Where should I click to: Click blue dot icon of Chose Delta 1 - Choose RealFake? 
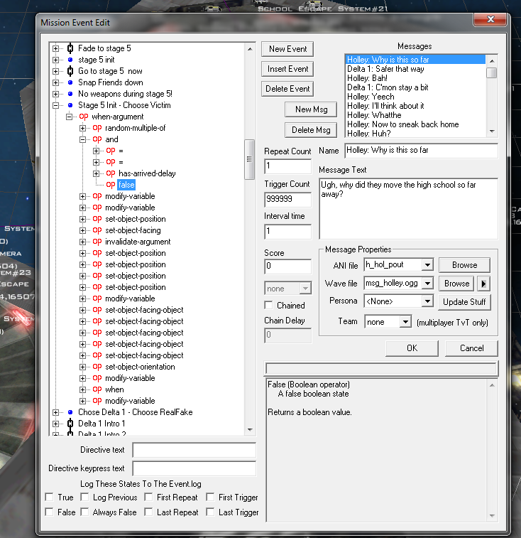(x=70, y=412)
